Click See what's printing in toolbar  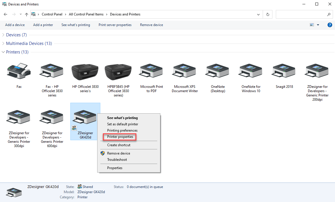(x=76, y=25)
